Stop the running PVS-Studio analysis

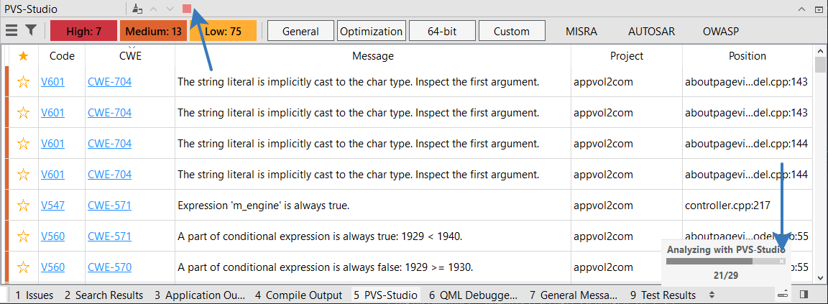(x=187, y=9)
